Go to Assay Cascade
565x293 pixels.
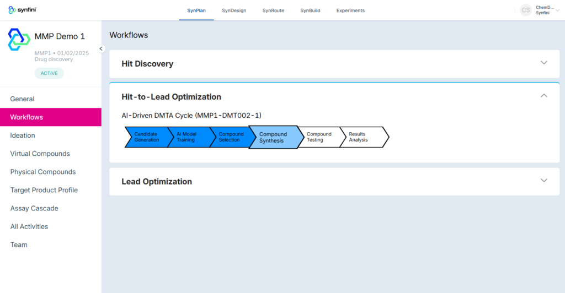tap(50, 208)
